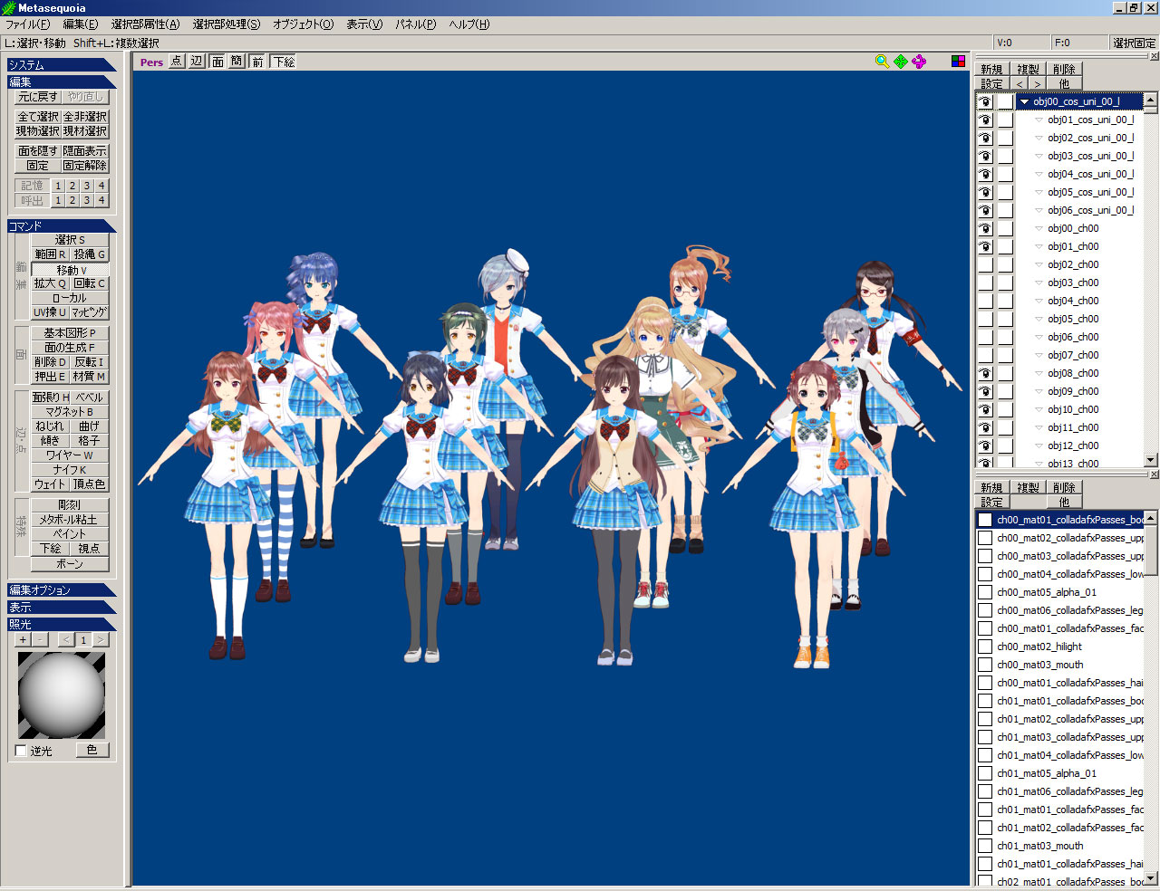Toggle point (点) display in viewport header
The image size is (1160, 891).
click(x=176, y=62)
